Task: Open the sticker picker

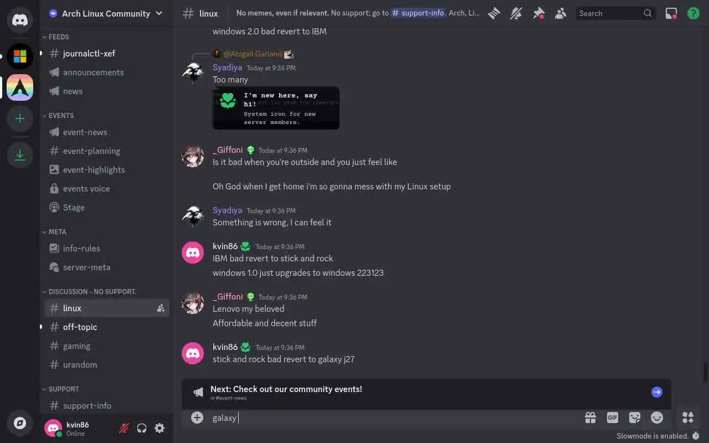Action: pos(635,418)
